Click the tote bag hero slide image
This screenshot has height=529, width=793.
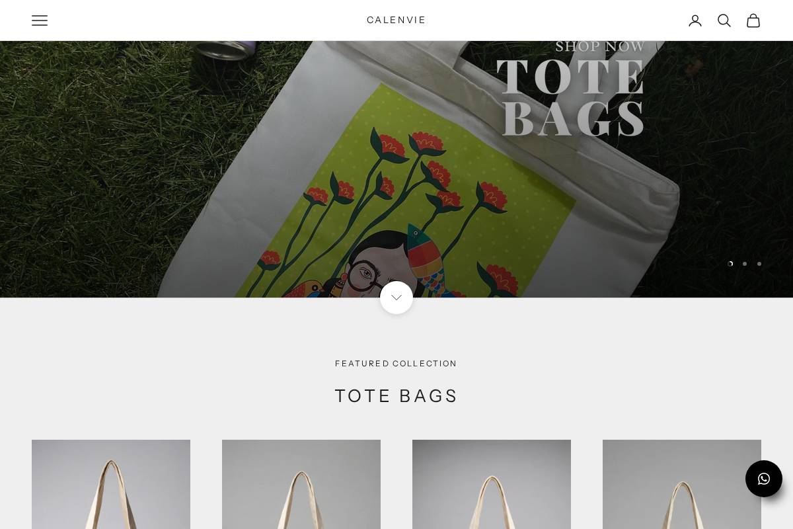[x=397, y=169]
